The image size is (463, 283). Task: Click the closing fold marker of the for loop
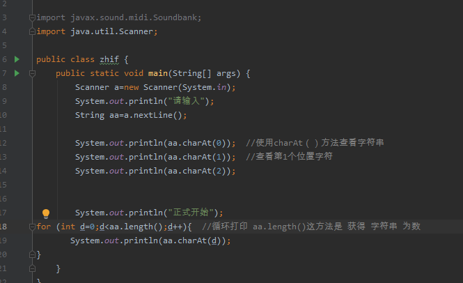pos(31,254)
